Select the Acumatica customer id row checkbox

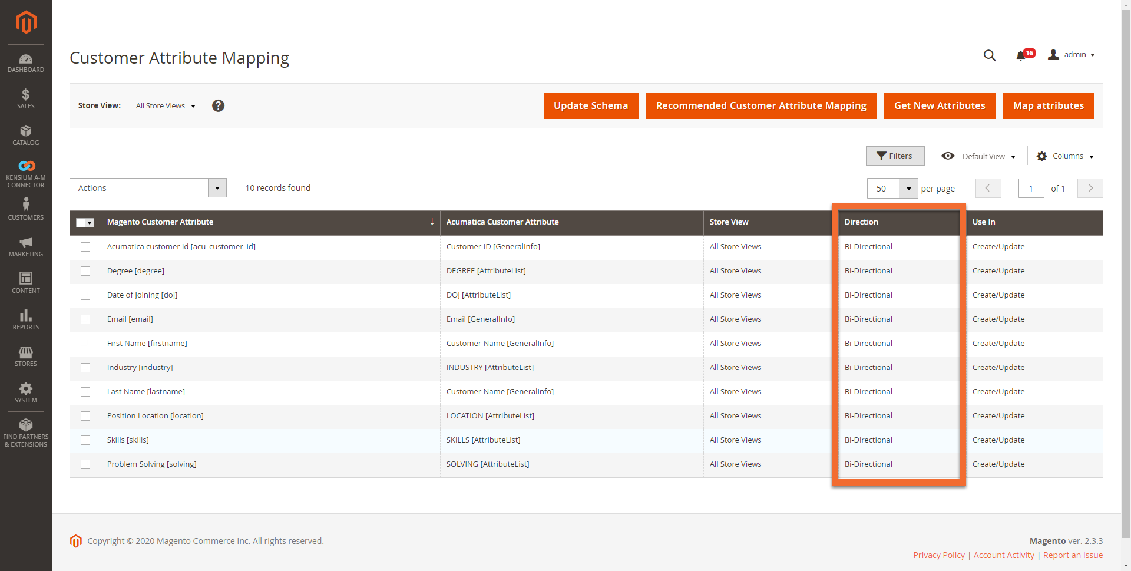[85, 247]
